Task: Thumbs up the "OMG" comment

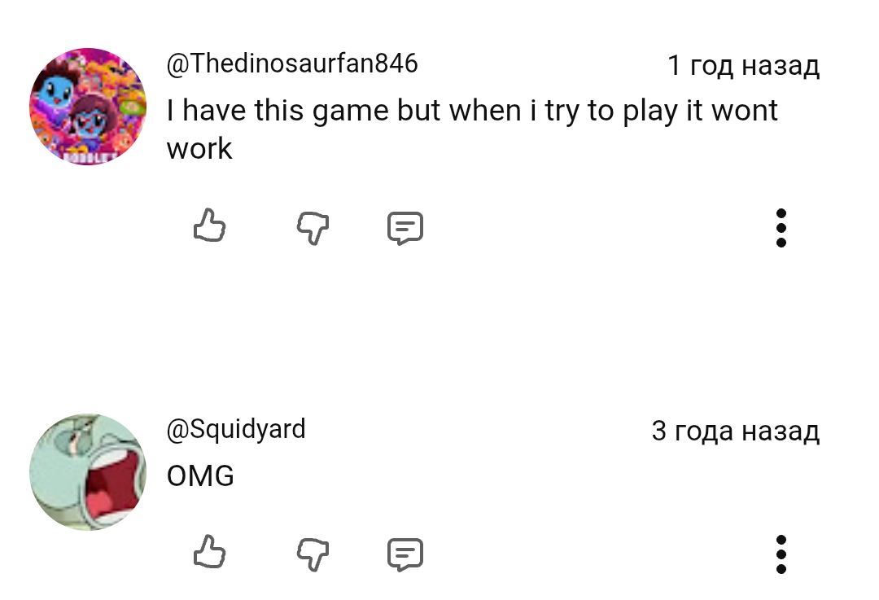Action: (x=209, y=553)
